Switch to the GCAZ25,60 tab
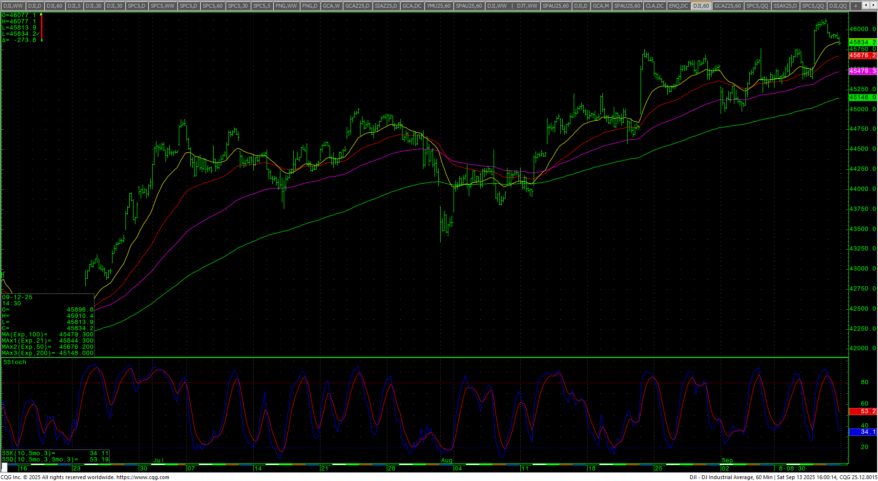The height and width of the screenshot is (481, 878). click(728, 6)
